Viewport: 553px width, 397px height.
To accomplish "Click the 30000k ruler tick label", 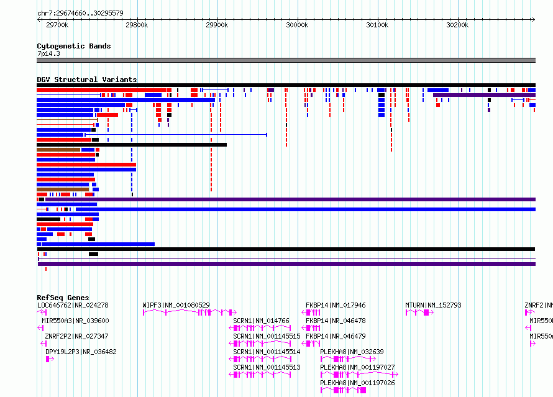I will coord(297,25).
